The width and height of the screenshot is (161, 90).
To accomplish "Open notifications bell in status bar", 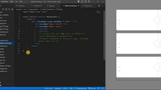I will pos(102,88).
